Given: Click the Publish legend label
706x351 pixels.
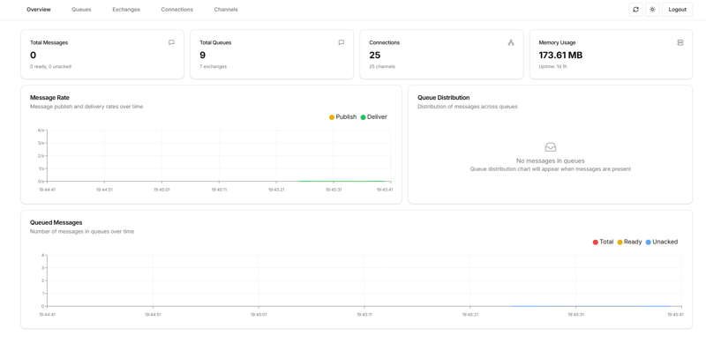Looking at the screenshot, I should point(346,117).
